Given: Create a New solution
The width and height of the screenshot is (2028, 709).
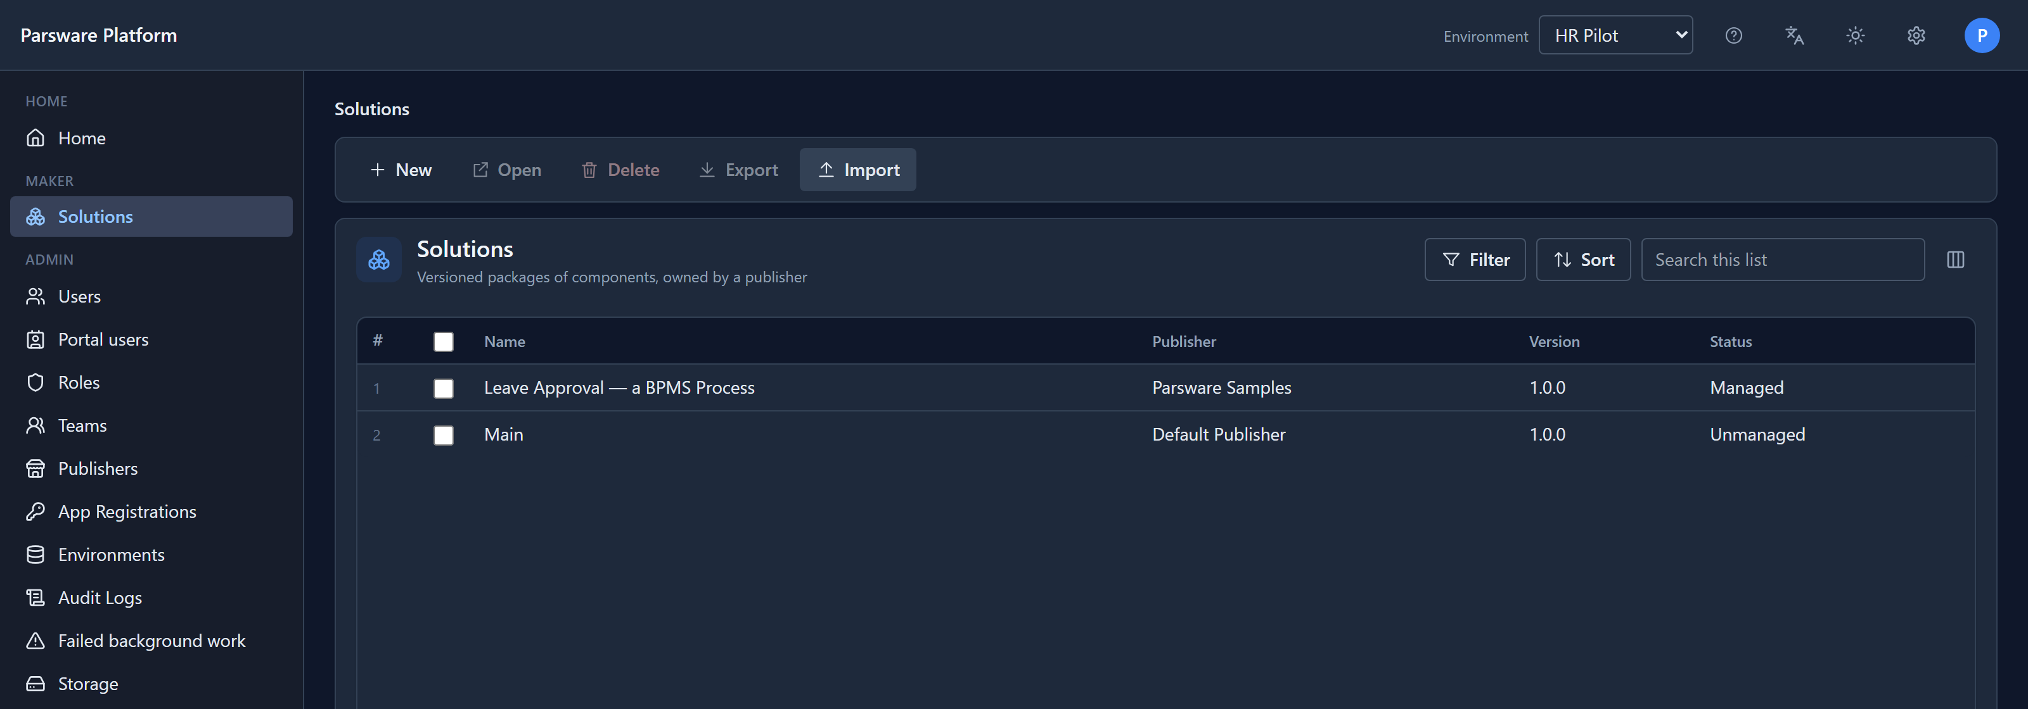Looking at the screenshot, I should coord(401,170).
